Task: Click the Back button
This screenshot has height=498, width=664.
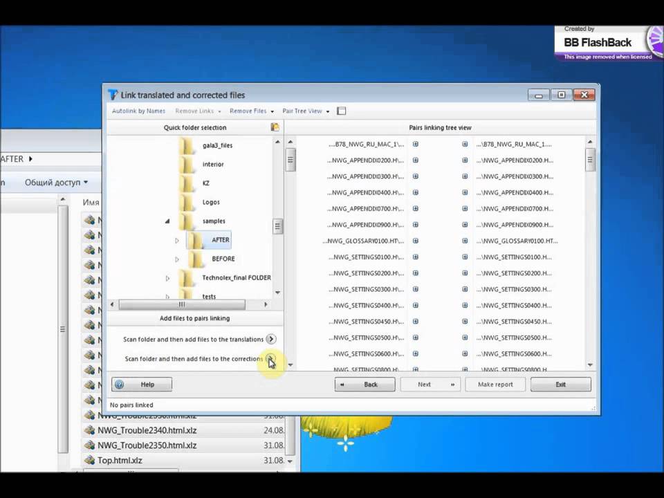Action: tap(365, 385)
